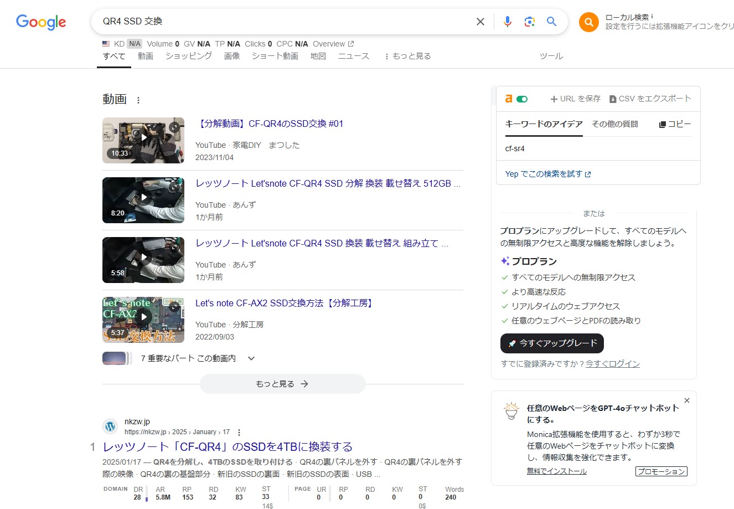Clear the search box with the X icon
The width and height of the screenshot is (734, 509).
tap(480, 22)
